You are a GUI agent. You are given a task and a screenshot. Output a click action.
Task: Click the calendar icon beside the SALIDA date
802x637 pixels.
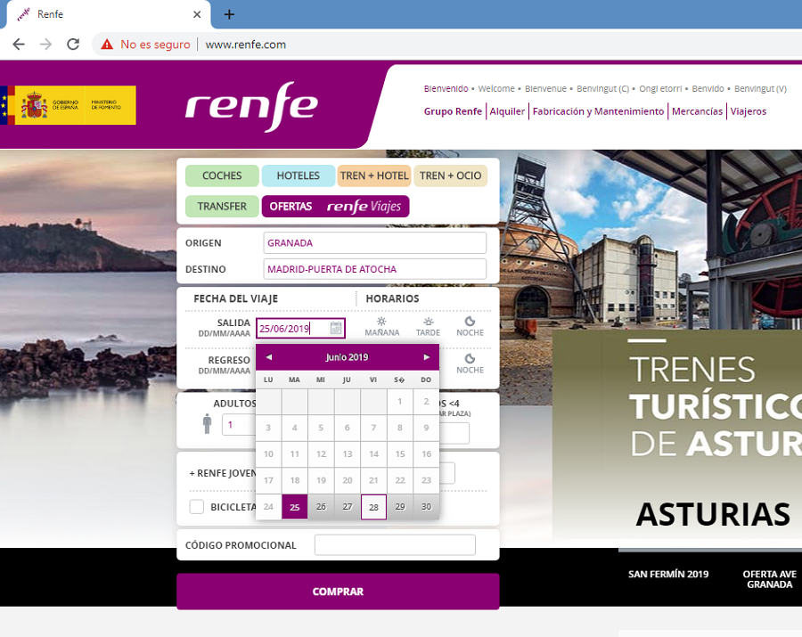coord(335,328)
